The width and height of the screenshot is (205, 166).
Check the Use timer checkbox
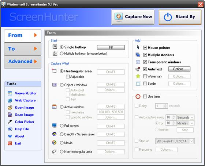[x=145, y=96]
